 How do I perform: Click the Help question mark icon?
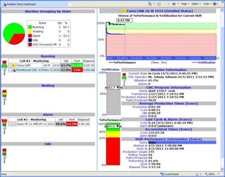tap(215, 4)
